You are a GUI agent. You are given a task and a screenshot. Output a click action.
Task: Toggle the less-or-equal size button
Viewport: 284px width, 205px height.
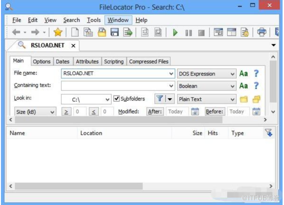pos(93,112)
